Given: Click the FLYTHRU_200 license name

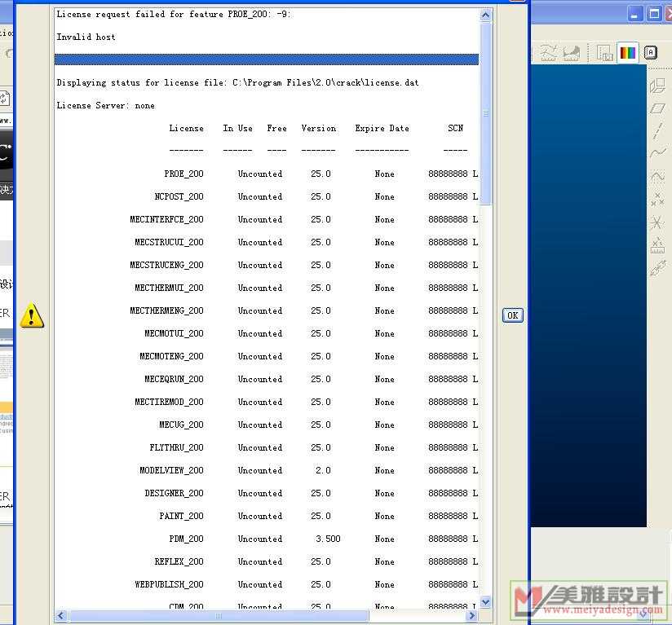Looking at the screenshot, I should (x=177, y=448).
